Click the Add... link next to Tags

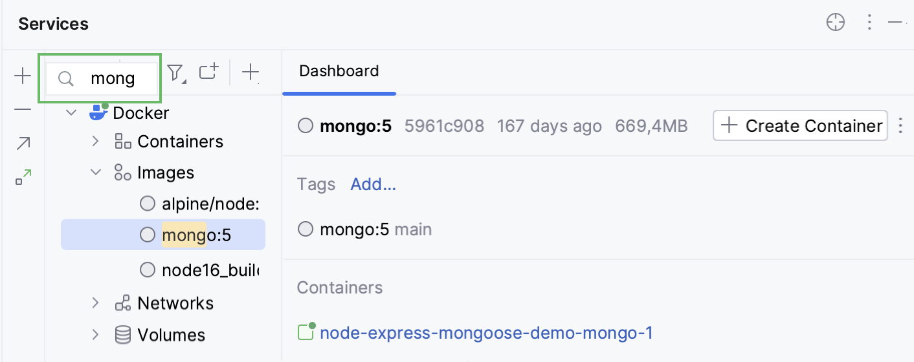pos(373,185)
